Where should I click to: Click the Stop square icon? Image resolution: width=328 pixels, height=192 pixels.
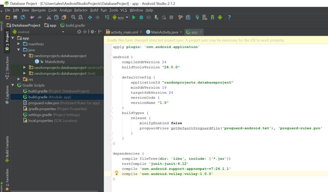pyautogui.click(x=171, y=17)
